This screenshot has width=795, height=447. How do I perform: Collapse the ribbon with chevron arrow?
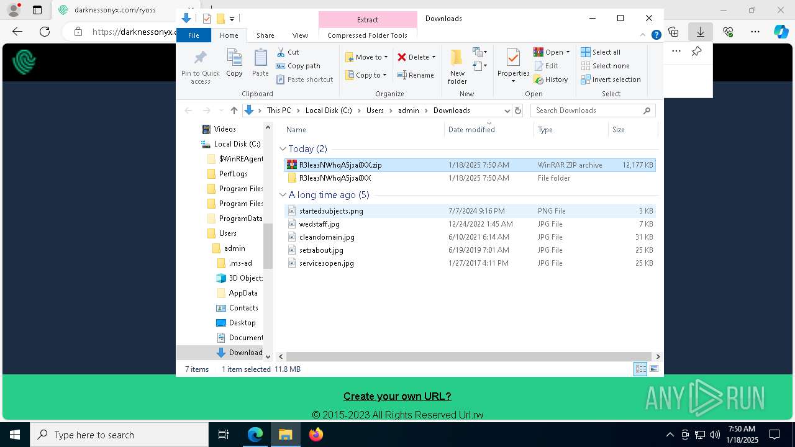[x=643, y=35]
